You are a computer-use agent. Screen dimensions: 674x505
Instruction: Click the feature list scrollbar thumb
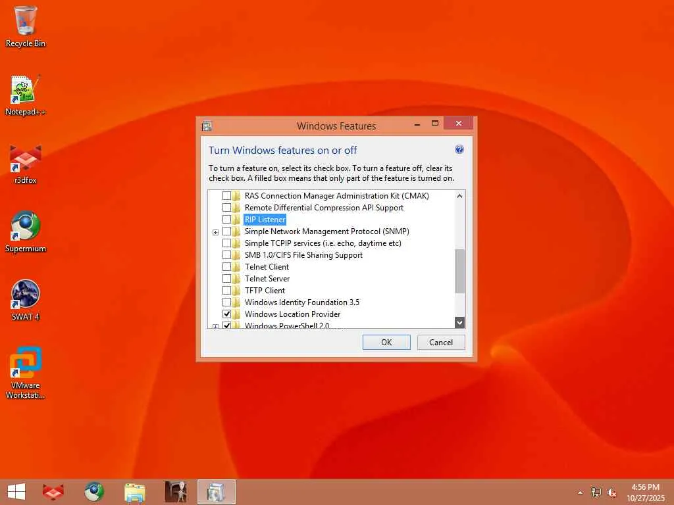click(459, 271)
